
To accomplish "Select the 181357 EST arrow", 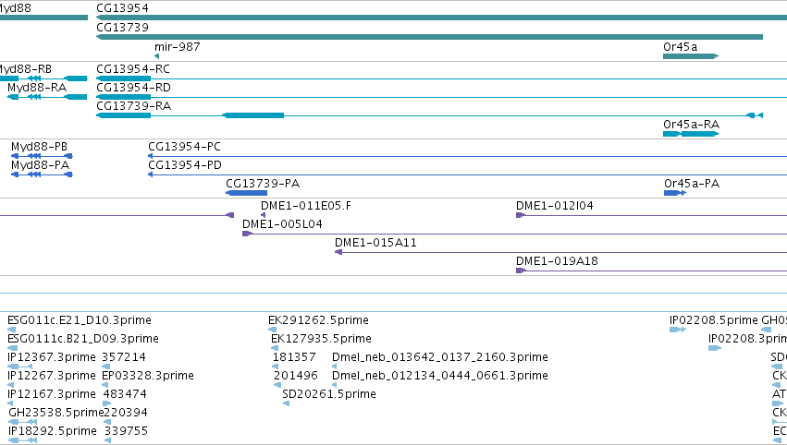I will 275,367.
